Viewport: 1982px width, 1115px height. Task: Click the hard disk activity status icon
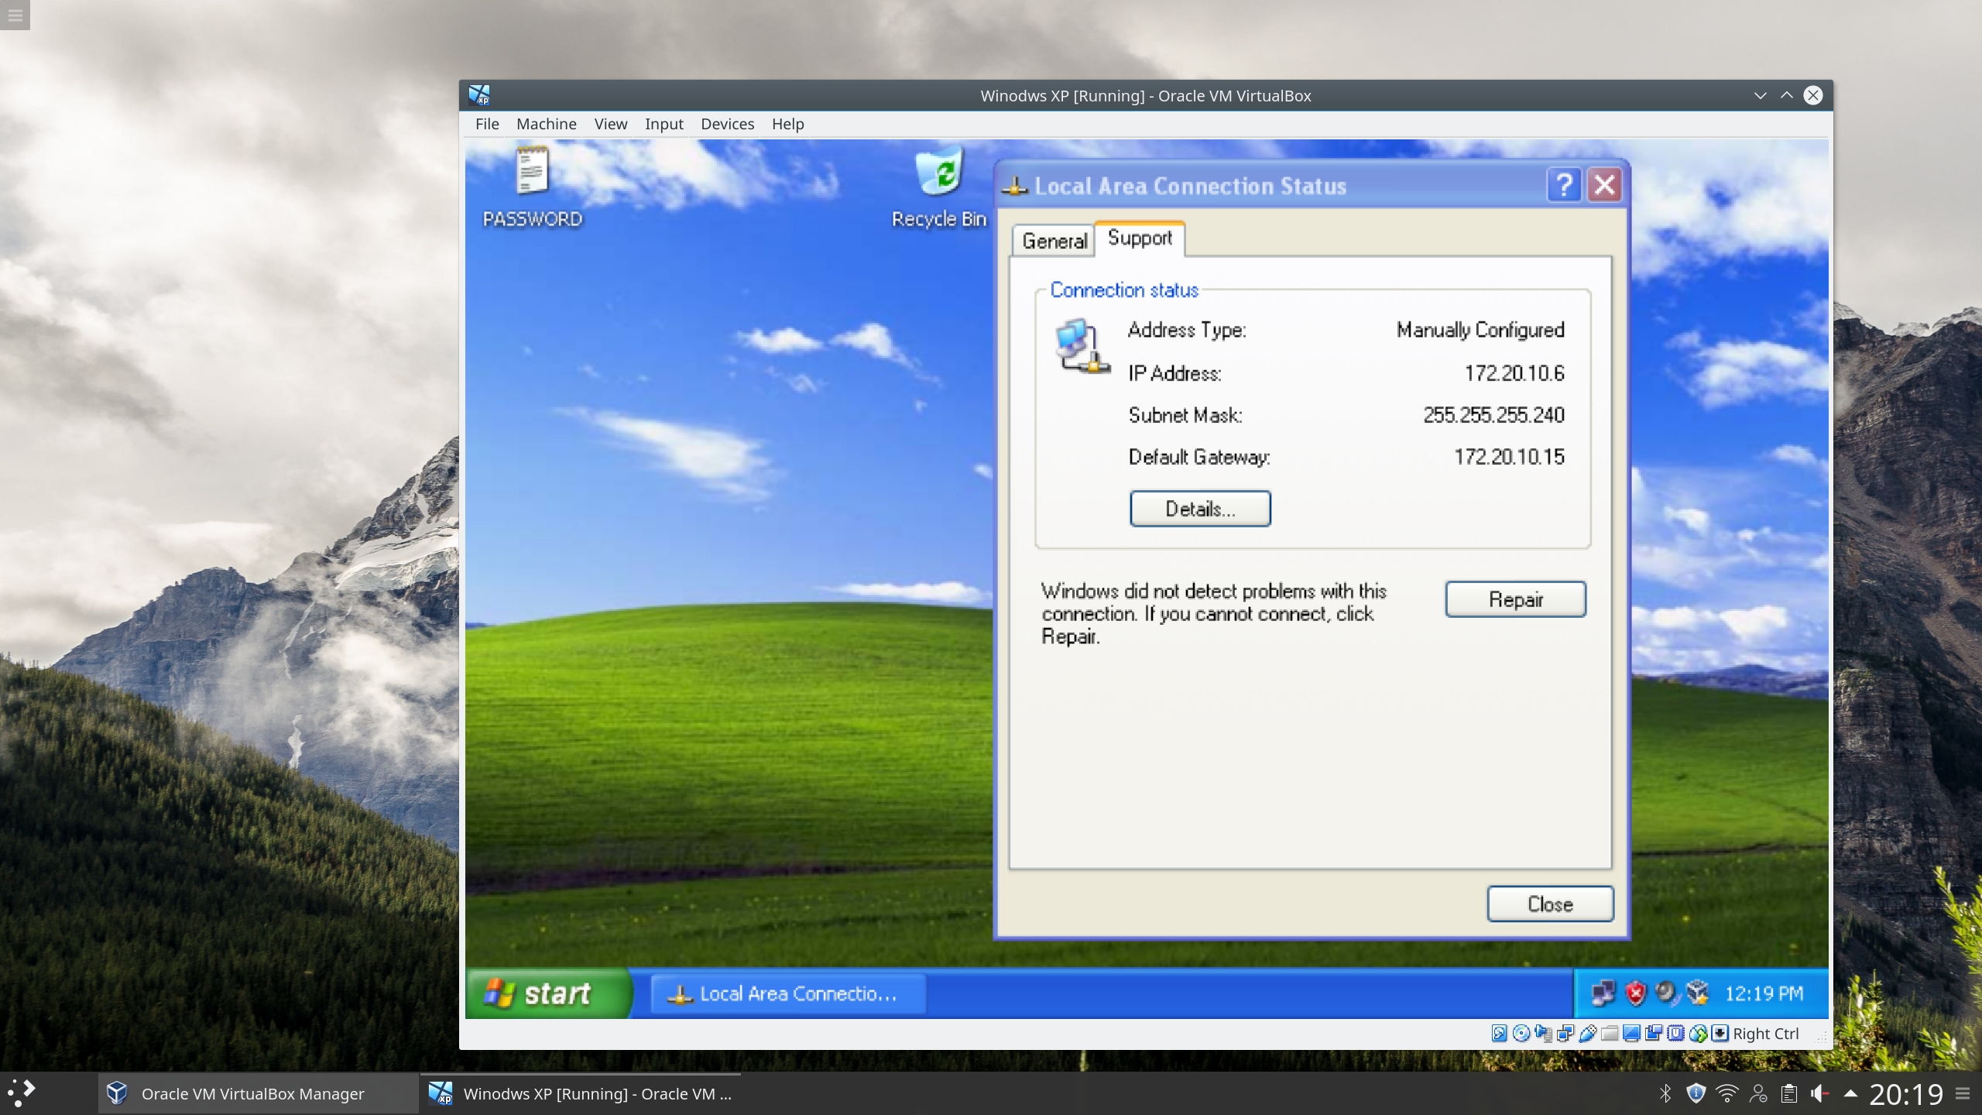click(x=1499, y=1034)
